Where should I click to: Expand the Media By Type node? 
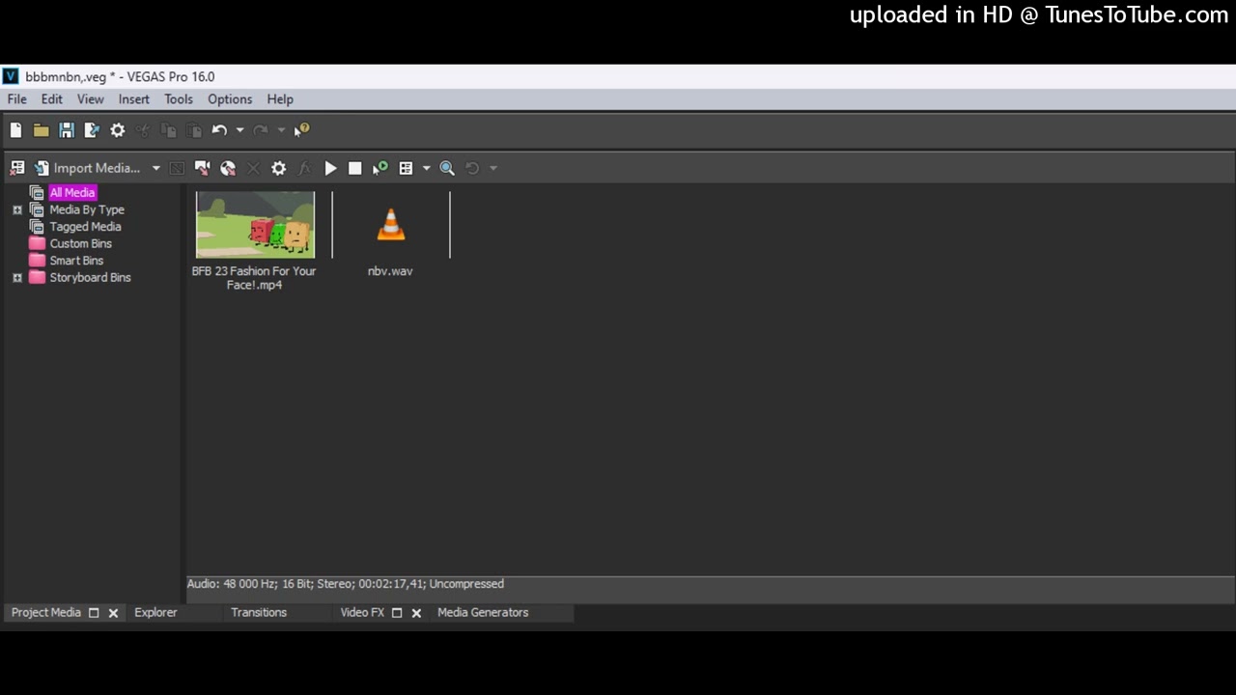16,209
